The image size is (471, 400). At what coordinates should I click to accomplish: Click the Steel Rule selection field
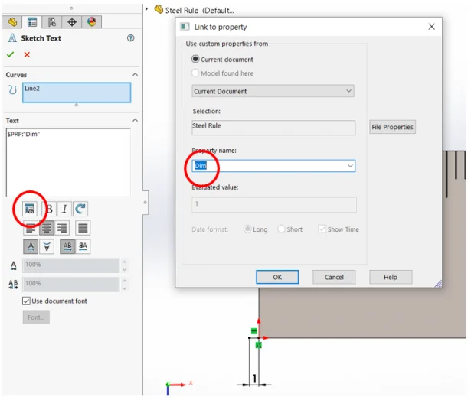(x=273, y=128)
